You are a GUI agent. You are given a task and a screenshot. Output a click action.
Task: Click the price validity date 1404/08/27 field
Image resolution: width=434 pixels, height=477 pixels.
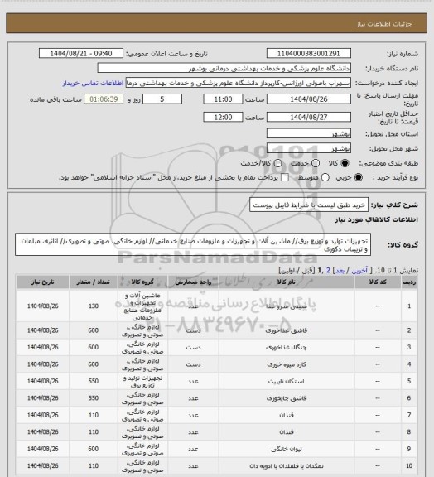[x=309, y=117]
